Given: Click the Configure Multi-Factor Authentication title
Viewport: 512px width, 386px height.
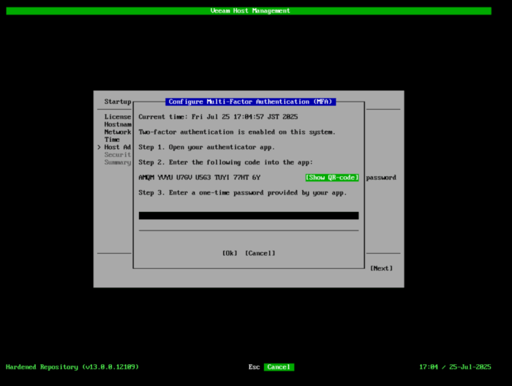Looking at the screenshot, I should [x=250, y=102].
